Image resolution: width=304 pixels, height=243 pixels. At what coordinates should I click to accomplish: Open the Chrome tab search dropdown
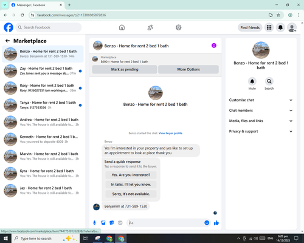pyautogui.click(x=5, y=5)
